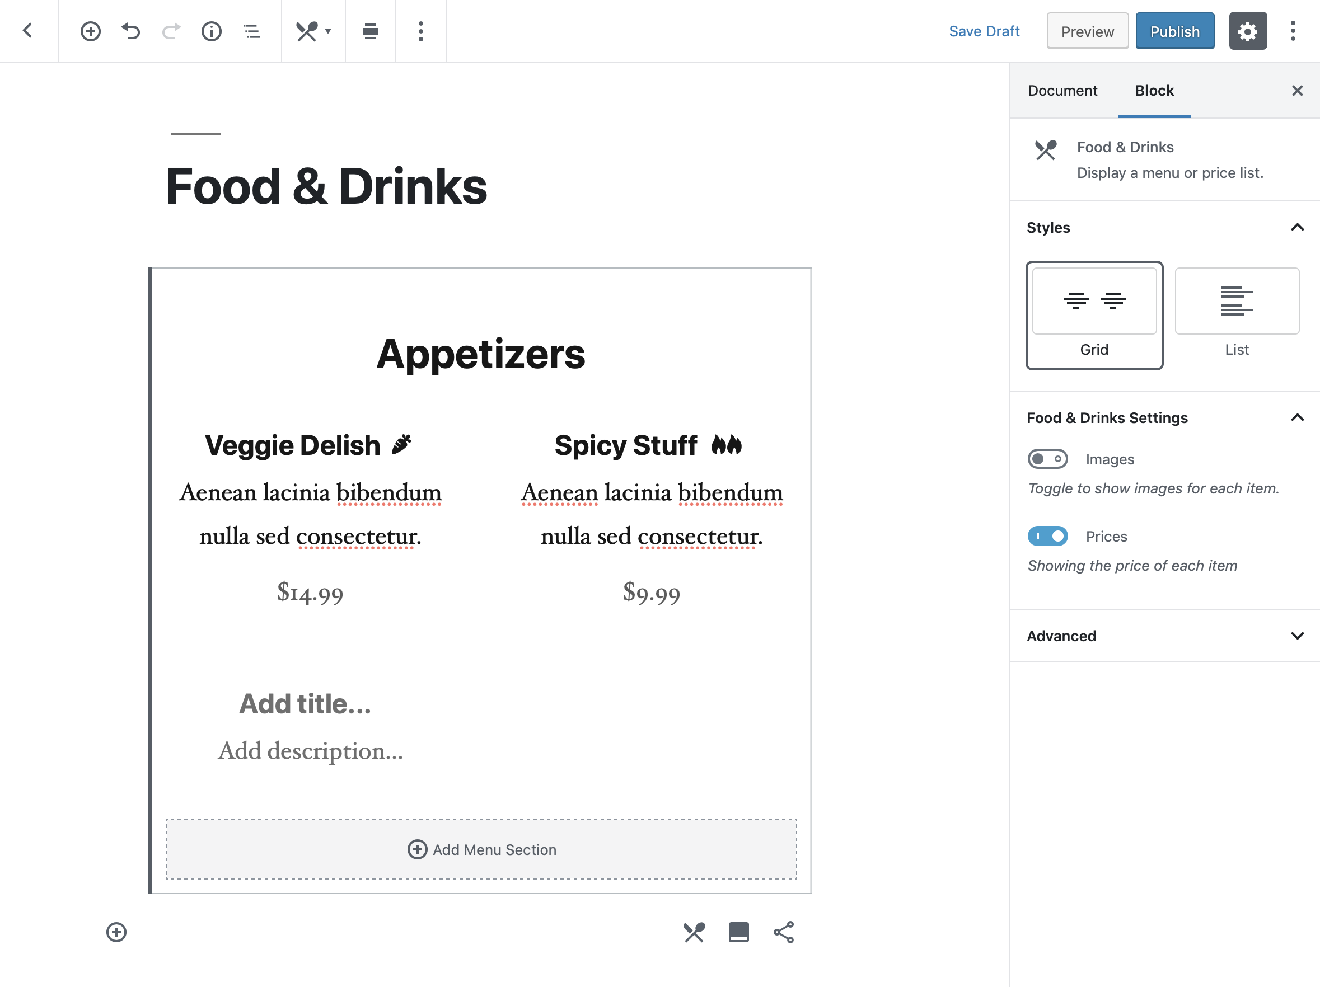Open the content structure info icon
Screen dimensions: 1320x987
(211, 31)
